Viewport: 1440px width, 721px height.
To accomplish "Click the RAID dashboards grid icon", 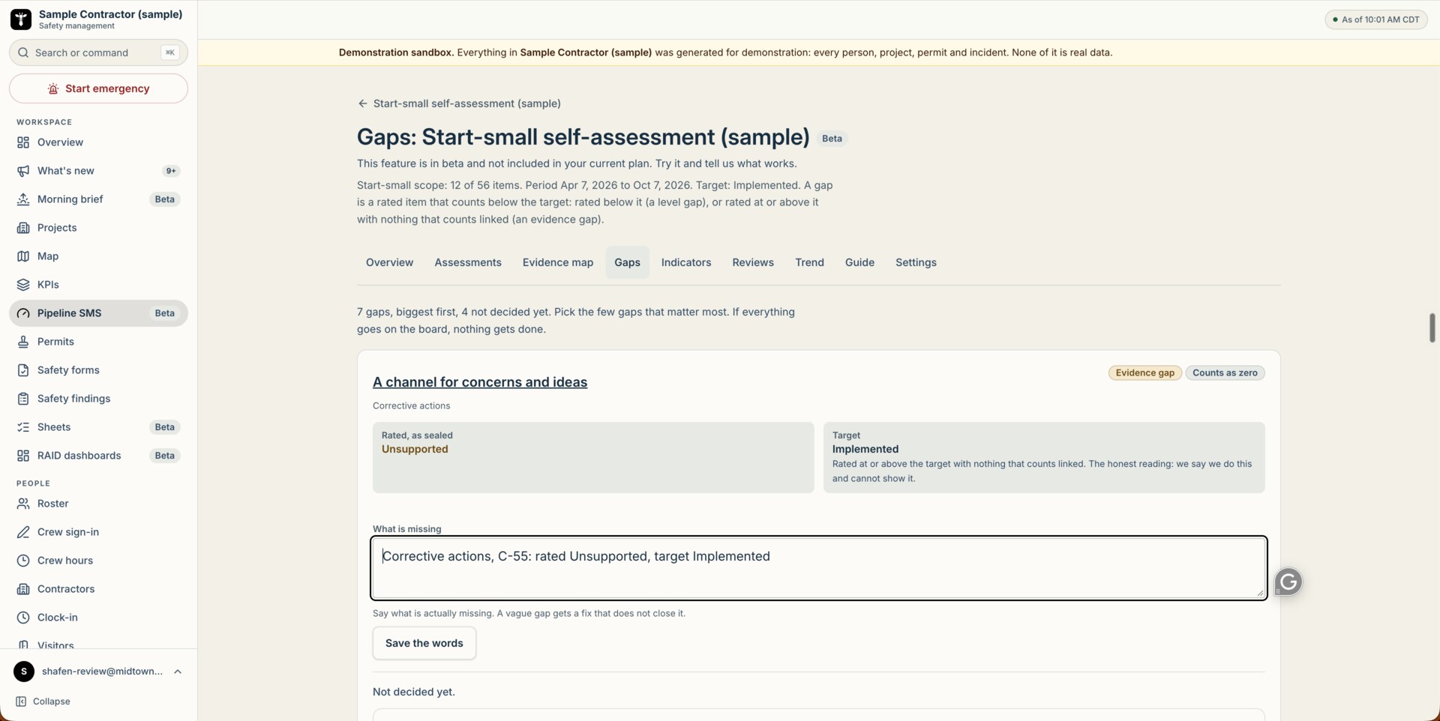I will coord(23,456).
